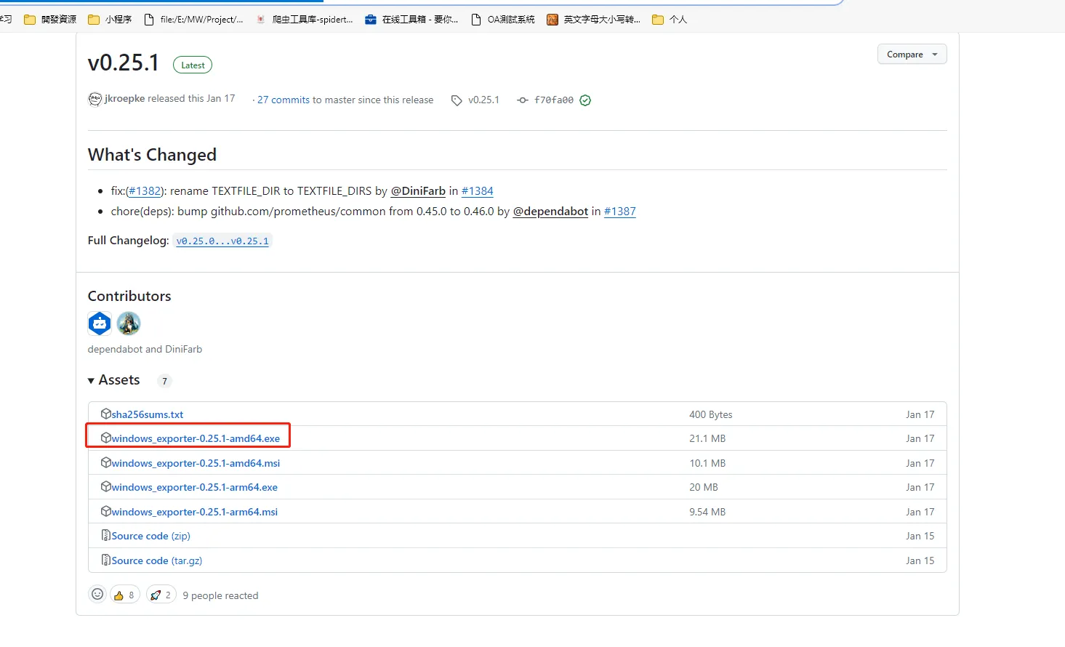Click package icon of sha256sums.txt
The width and height of the screenshot is (1065, 647).
pyautogui.click(x=106, y=414)
